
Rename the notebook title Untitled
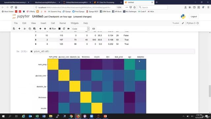(37, 17)
